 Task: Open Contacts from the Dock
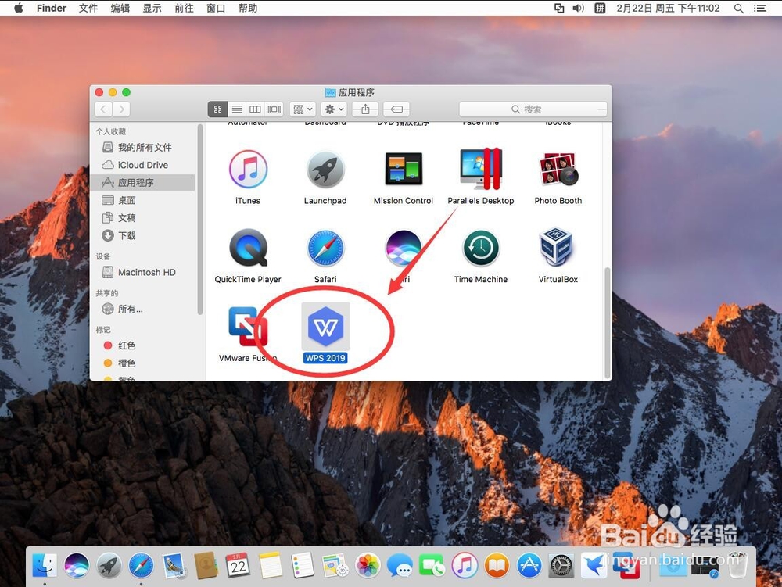(206, 566)
